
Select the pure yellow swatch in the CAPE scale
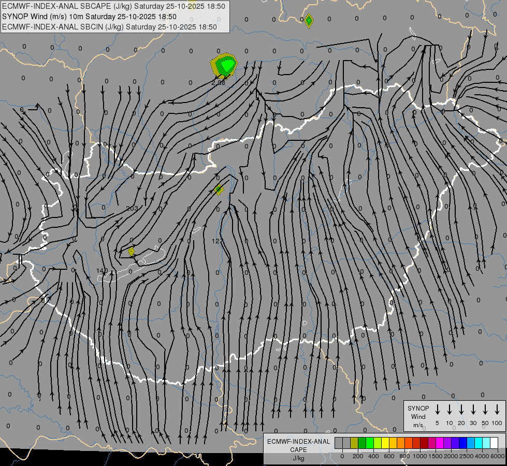(x=385, y=443)
